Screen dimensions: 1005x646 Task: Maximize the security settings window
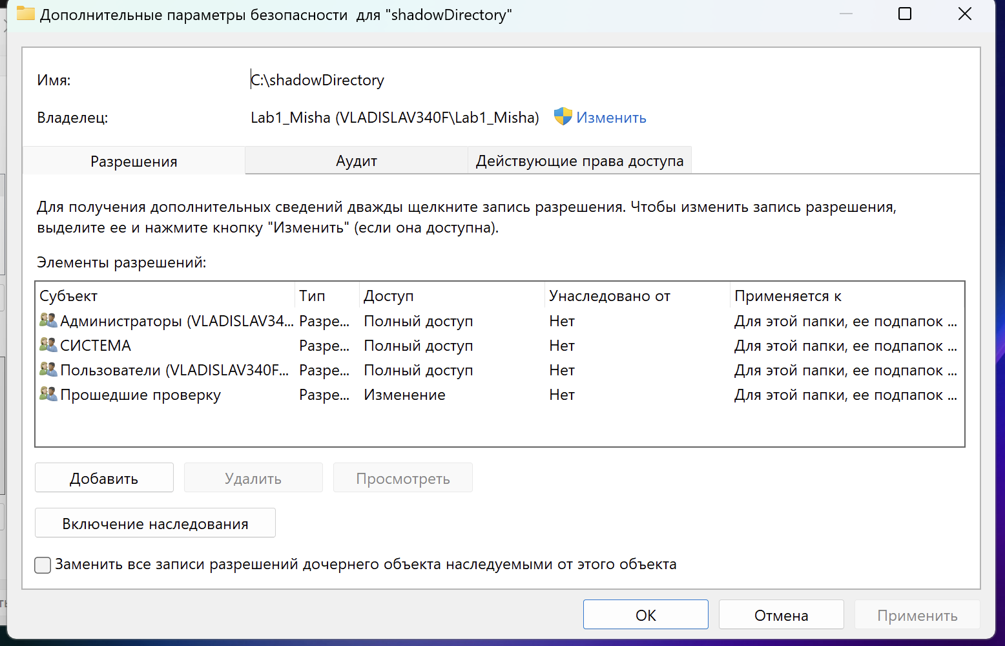pyautogui.click(x=905, y=14)
